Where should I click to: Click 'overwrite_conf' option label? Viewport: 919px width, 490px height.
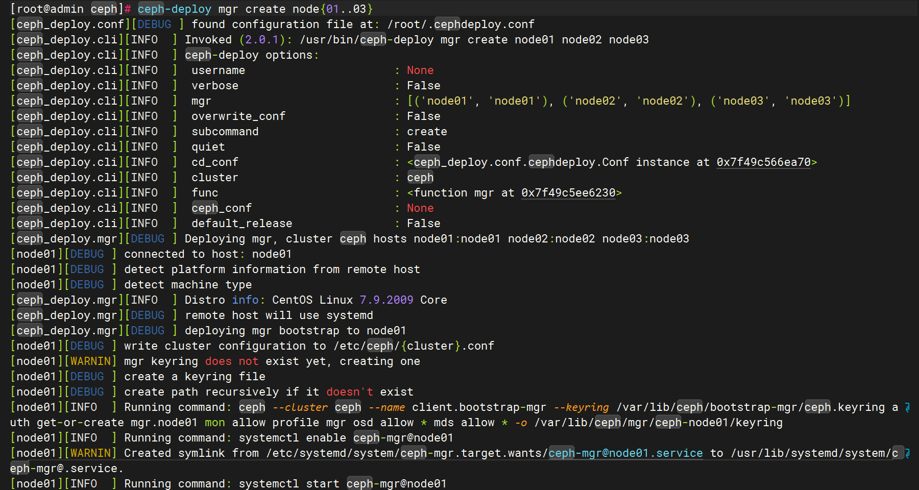pyautogui.click(x=238, y=116)
